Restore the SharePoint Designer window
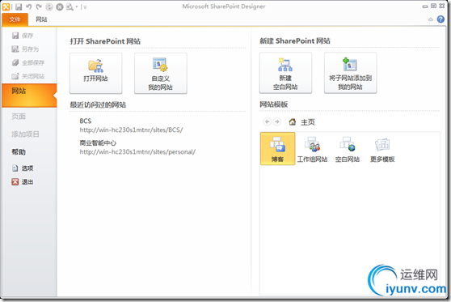 (x=433, y=6)
